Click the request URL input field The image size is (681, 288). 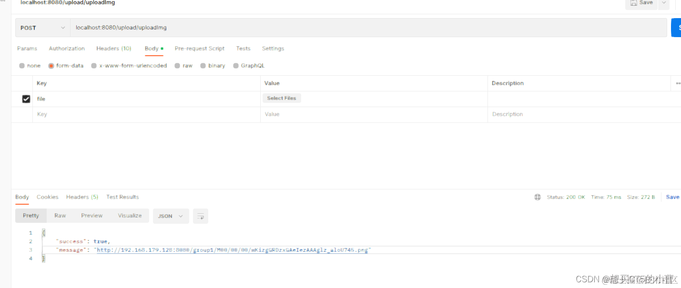[368, 28]
